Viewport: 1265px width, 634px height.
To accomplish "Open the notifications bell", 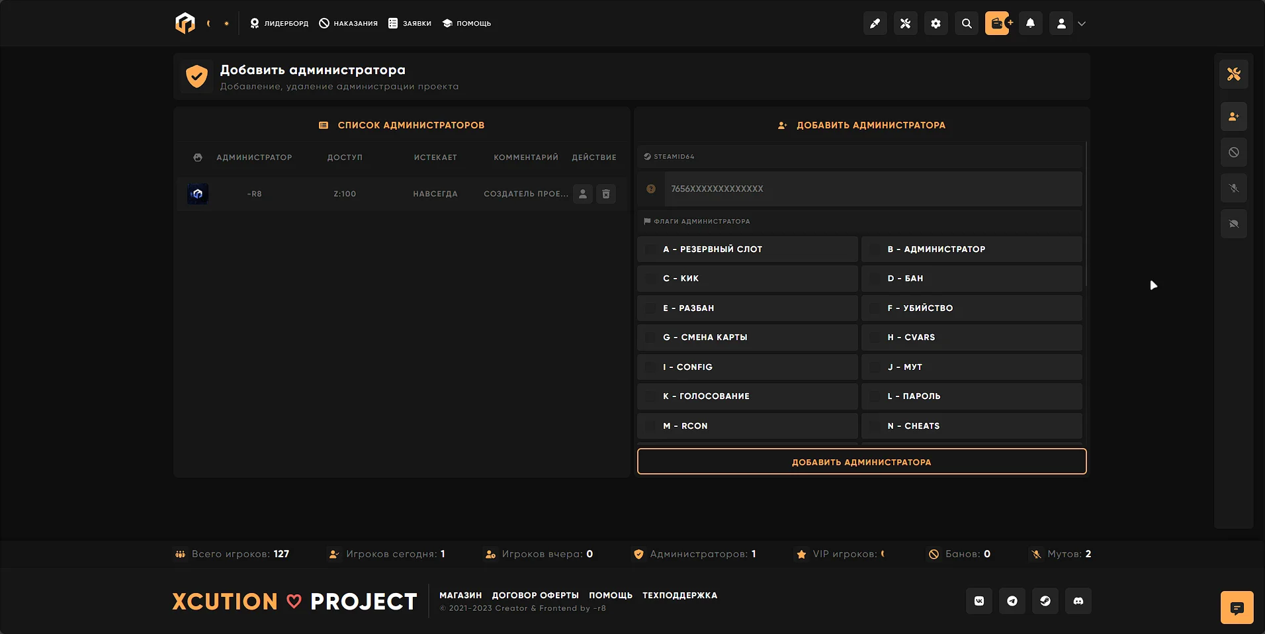I will pos(1030,24).
